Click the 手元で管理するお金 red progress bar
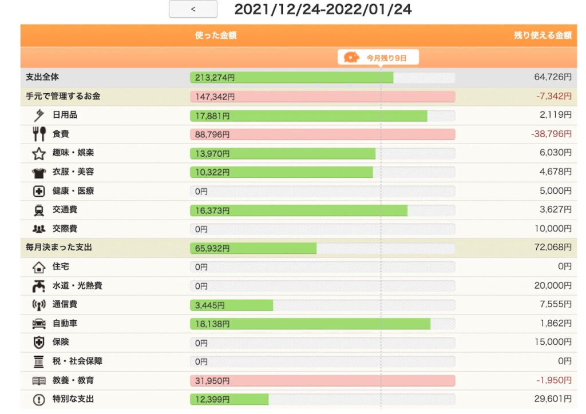The image size is (586, 414). 323,97
